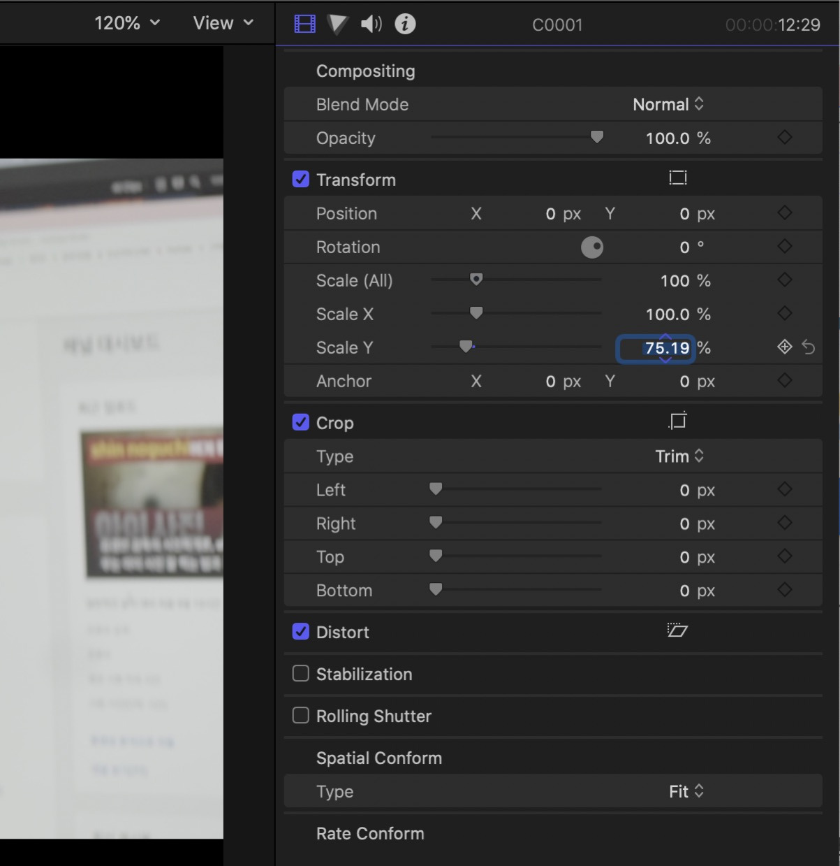This screenshot has width=840, height=866.
Task: Click the Anchor X value field
Action: click(x=551, y=382)
